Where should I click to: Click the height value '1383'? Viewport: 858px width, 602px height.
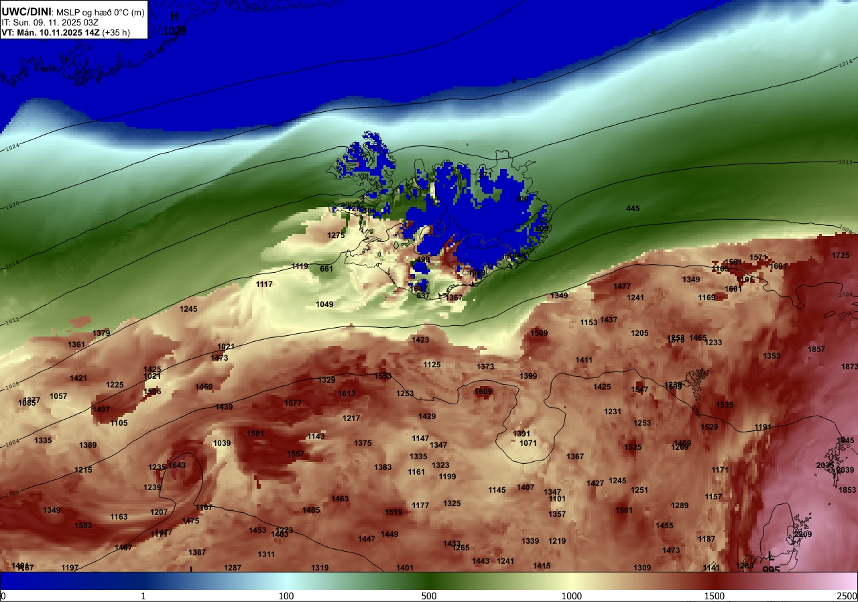click(x=383, y=467)
